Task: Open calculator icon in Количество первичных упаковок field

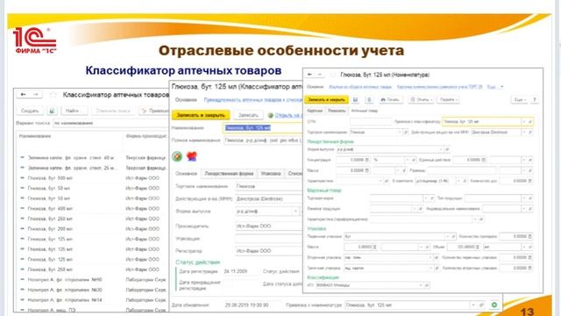Action: (529, 257)
